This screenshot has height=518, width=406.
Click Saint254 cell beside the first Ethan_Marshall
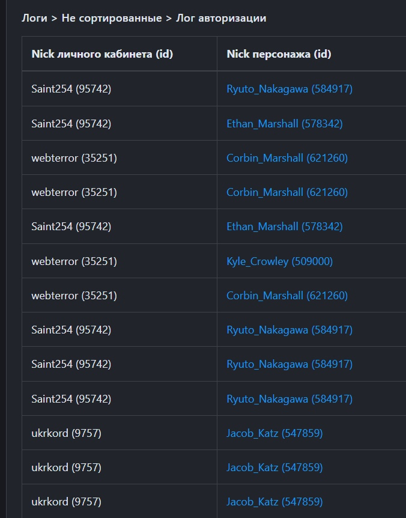tap(71, 124)
